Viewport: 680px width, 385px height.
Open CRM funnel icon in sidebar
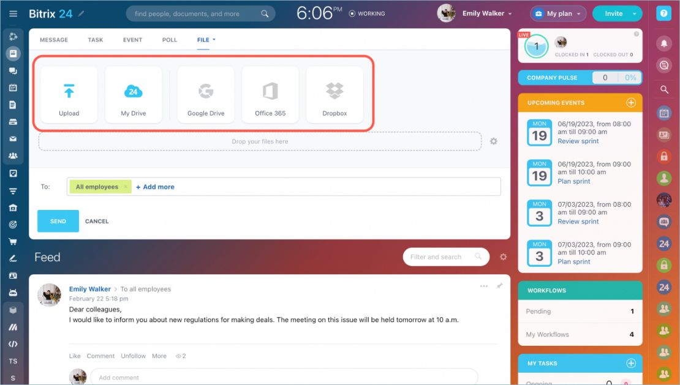coord(13,190)
